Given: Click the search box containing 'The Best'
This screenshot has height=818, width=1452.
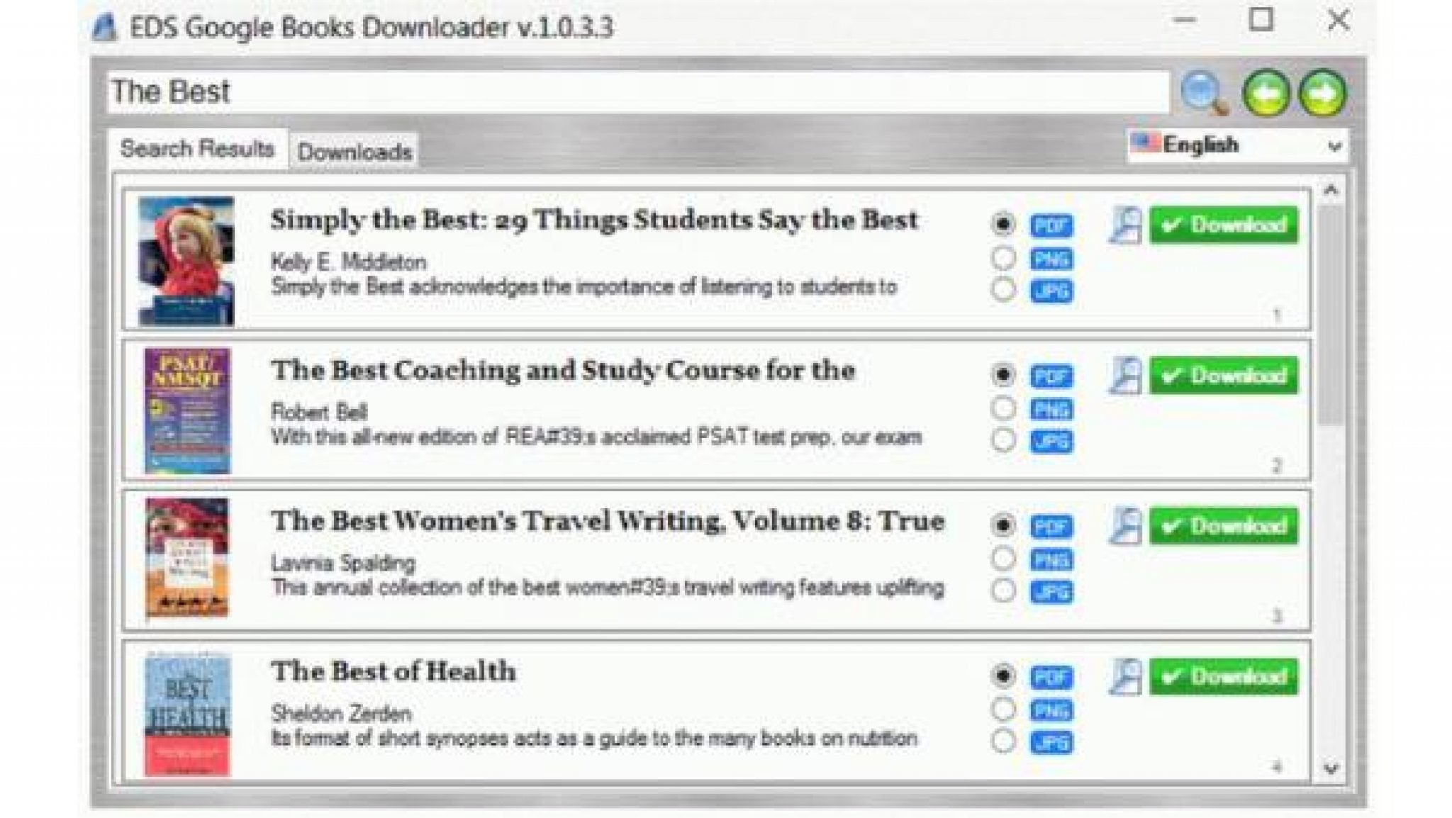Looking at the screenshot, I should tap(638, 92).
